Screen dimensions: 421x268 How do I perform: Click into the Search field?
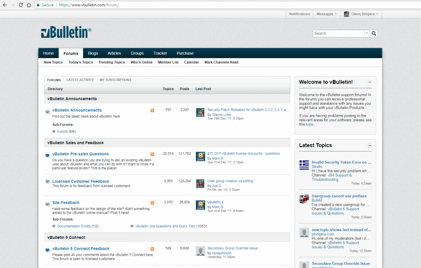tap(338, 33)
